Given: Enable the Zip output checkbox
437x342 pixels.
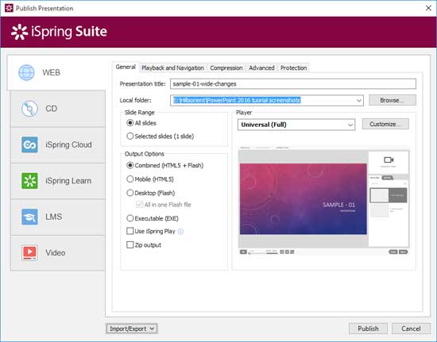Looking at the screenshot, I should [130, 245].
